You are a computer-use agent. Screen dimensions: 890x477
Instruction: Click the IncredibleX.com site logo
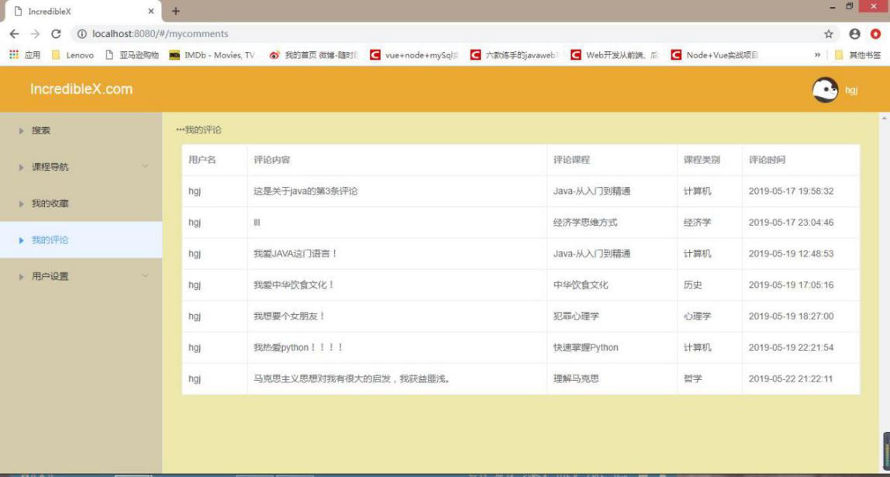[81, 89]
